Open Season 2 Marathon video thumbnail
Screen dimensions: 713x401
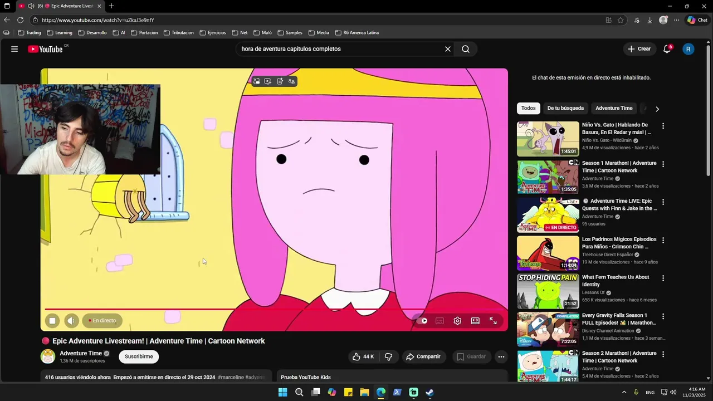click(x=548, y=367)
